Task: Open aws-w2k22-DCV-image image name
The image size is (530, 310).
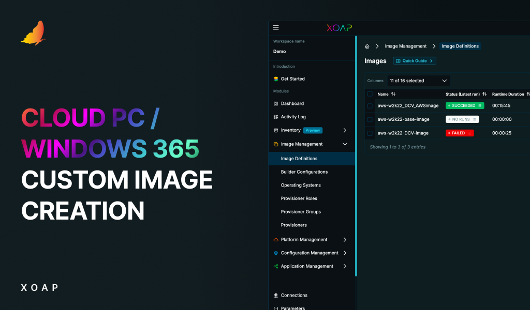Action: click(x=403, y=133)
